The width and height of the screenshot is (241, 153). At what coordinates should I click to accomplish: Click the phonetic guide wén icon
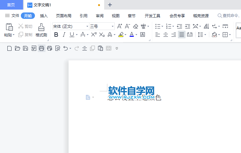coord(143,26)
